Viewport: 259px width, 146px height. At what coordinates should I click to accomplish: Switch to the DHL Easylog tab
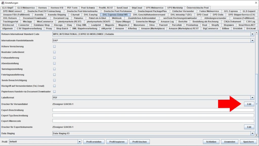pyautogui.click(x=91, y=15)
